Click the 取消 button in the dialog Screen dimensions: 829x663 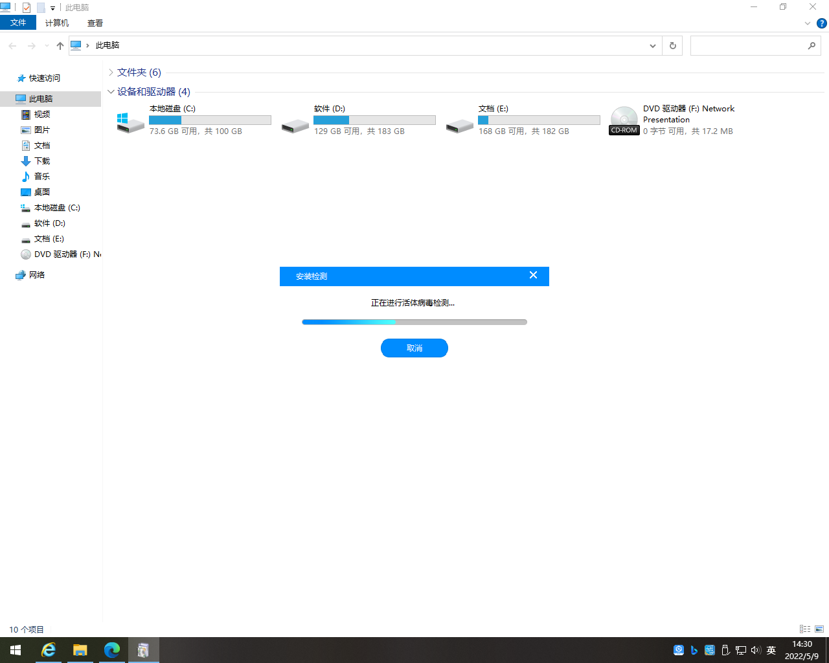coord(414,348)
